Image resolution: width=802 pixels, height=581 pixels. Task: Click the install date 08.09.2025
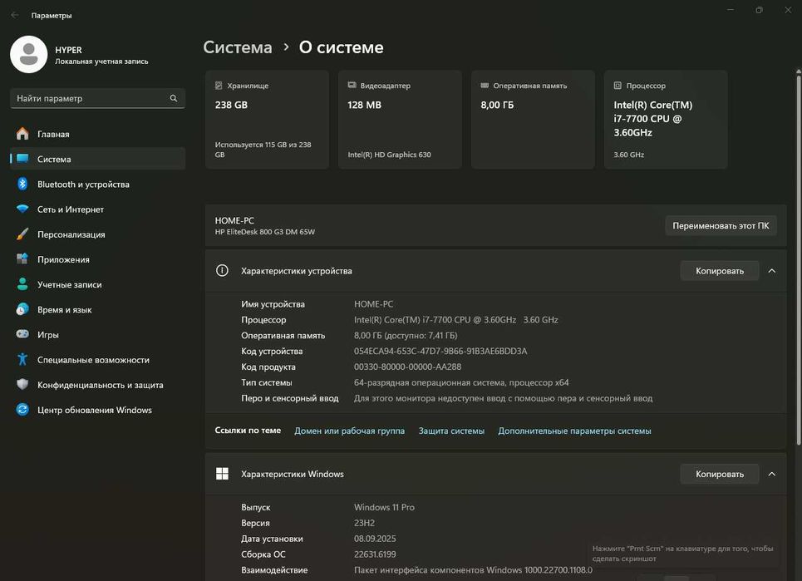375,539
